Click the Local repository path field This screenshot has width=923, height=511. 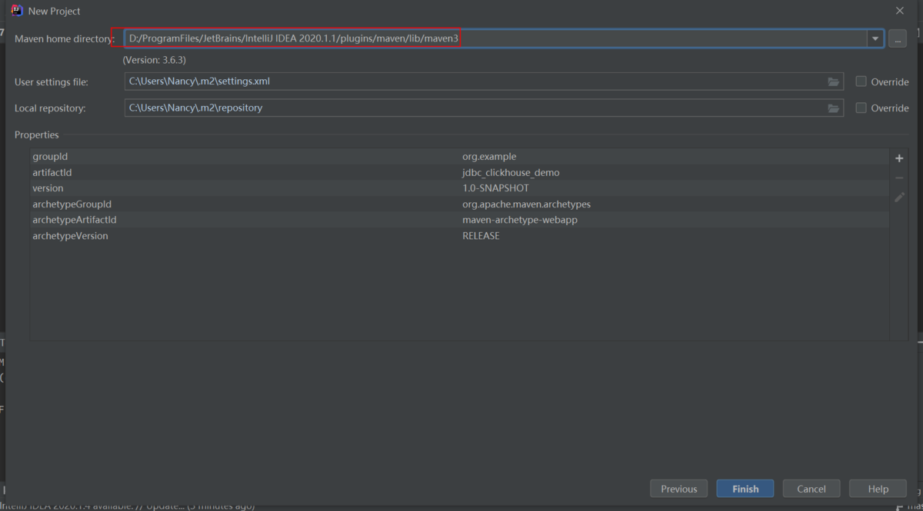click(484, 108)
